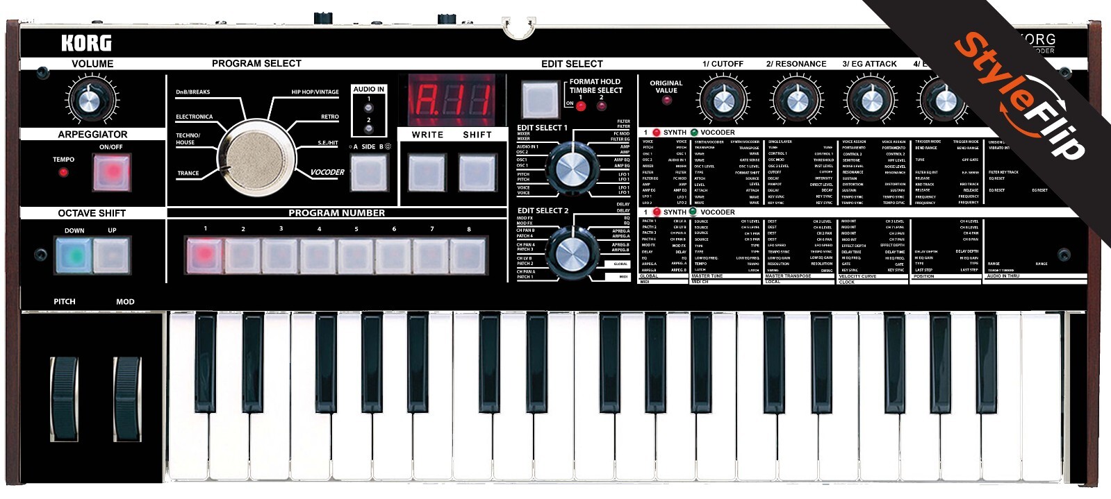Select Program Number button 3

[x=280, y=256]
